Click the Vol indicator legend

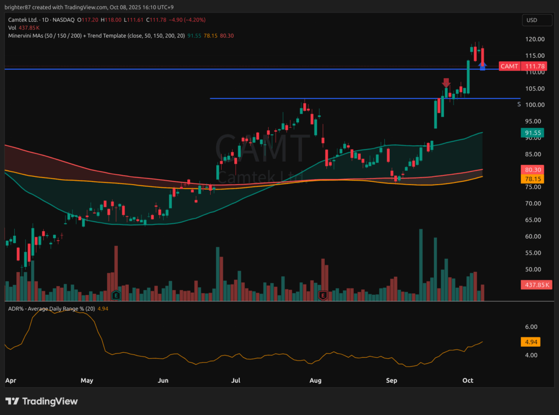[x=11, y=27]
